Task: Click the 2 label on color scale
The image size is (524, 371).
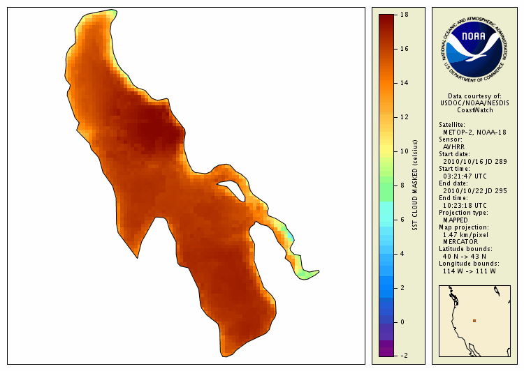Action: point(402,288)
